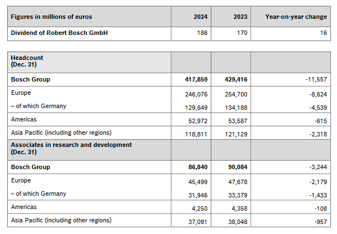Click dividend change value 16

coord(324,33)
